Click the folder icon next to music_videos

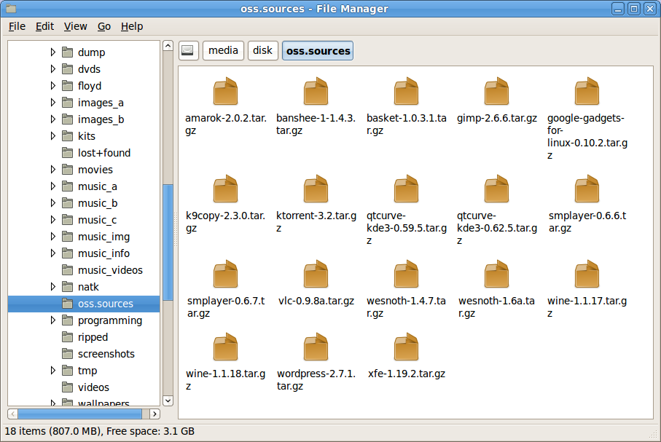click(68, 269)
